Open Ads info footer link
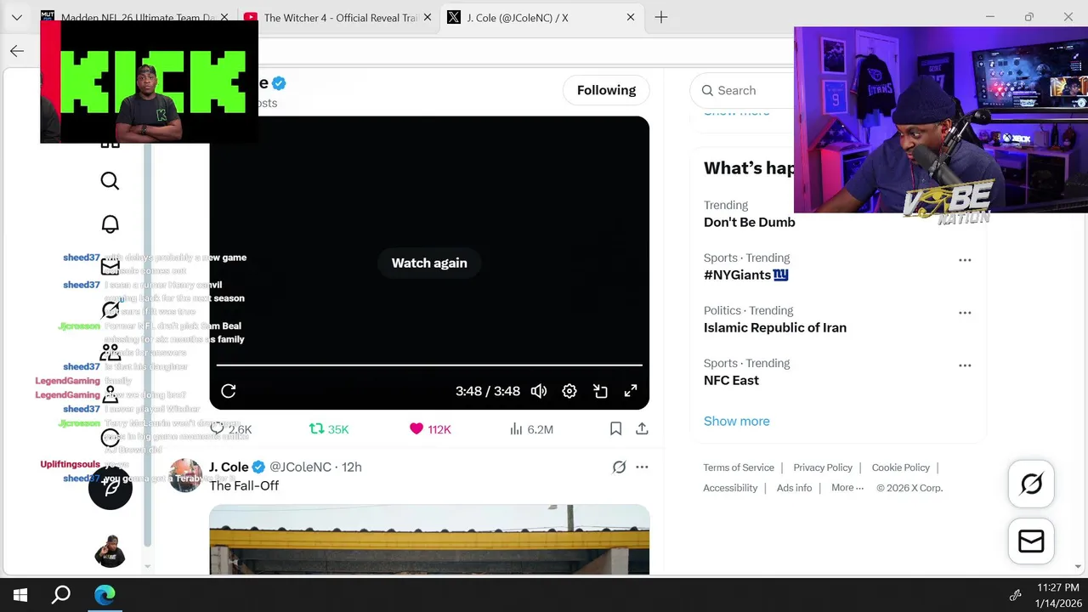1088x612 pixels. (x=794, y=488)
